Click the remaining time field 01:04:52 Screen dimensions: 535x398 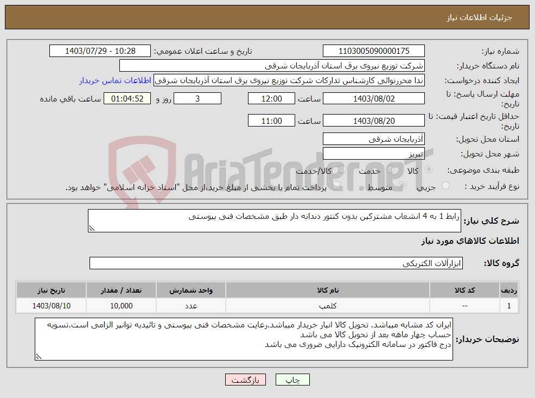pyautogui.click(x=128, y=99)
